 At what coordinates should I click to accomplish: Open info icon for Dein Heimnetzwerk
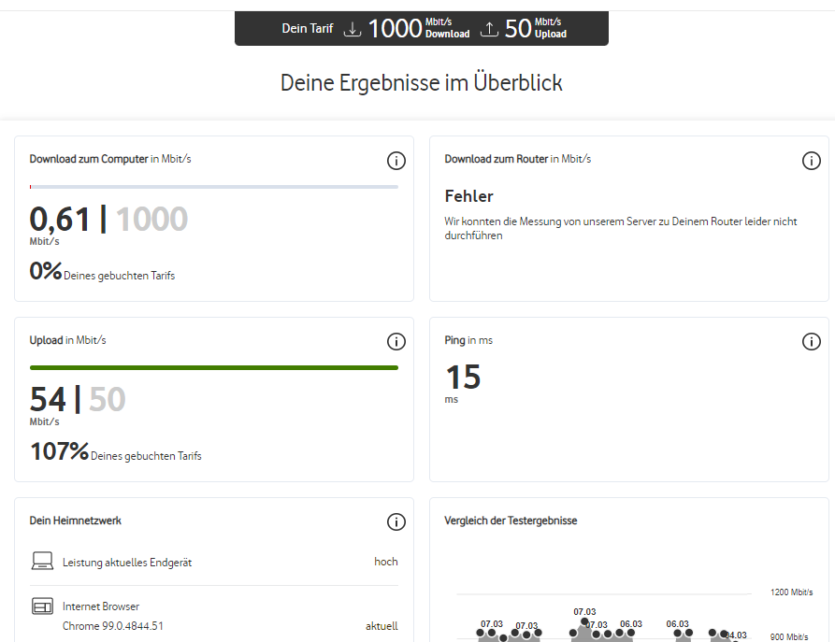tap(396, 521)
